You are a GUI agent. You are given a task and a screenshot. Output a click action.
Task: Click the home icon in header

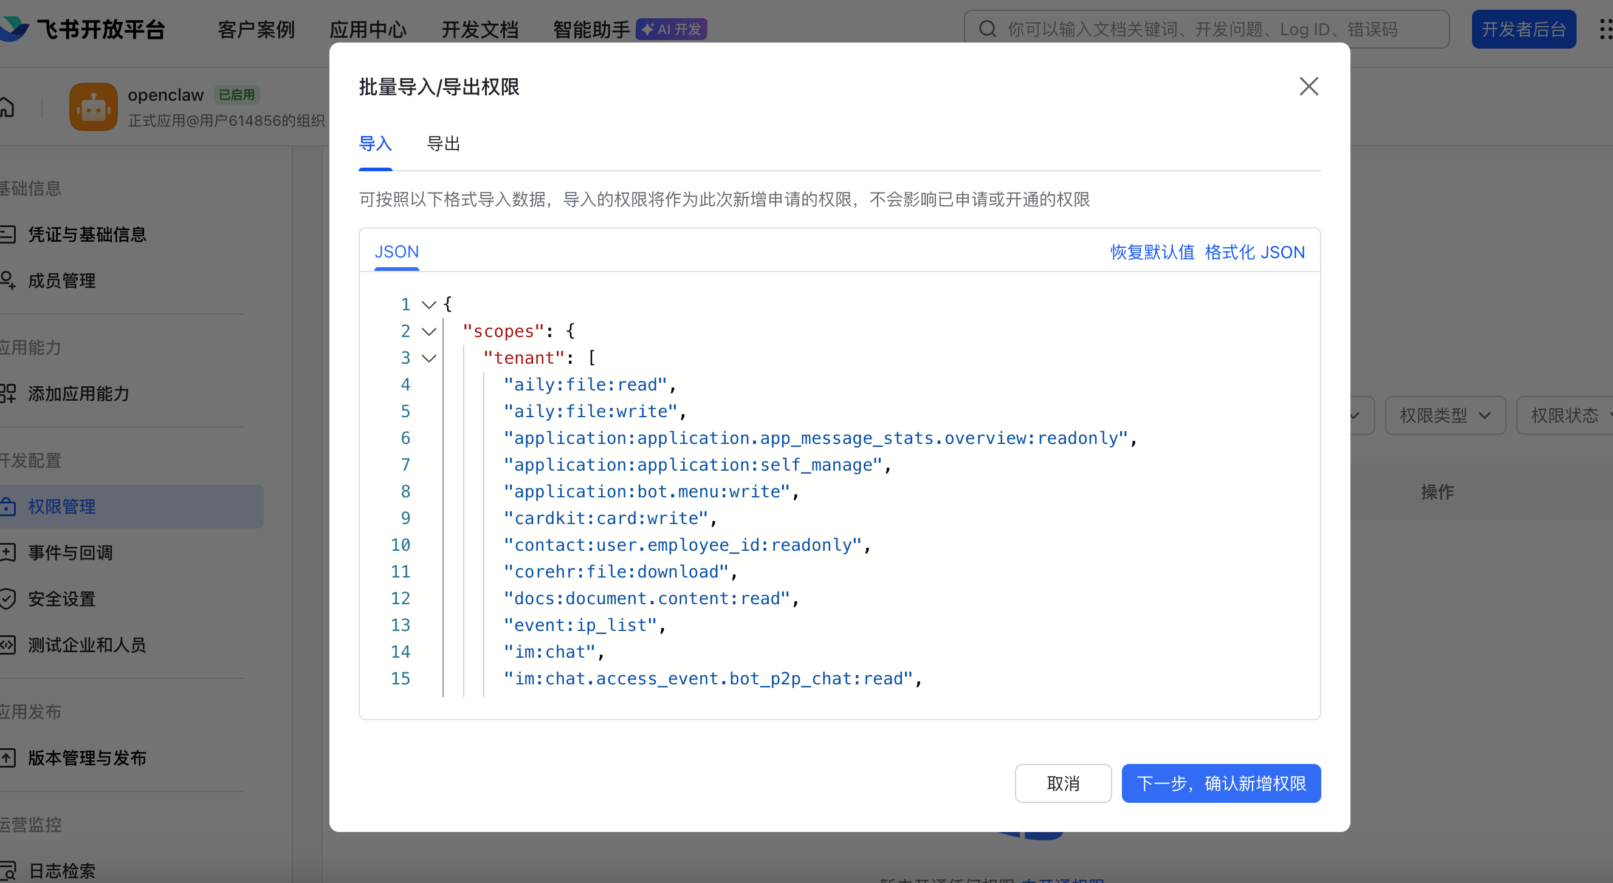6,107
